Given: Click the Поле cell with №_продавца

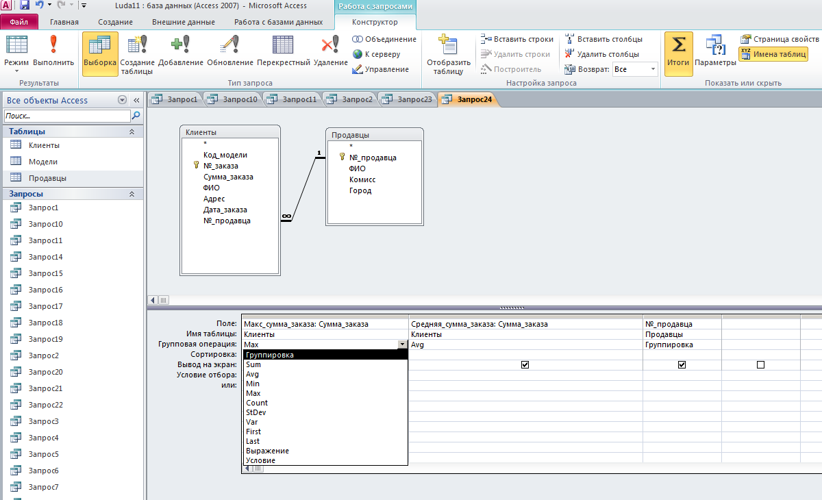Looking at the screenshot, I should (682, 324).
